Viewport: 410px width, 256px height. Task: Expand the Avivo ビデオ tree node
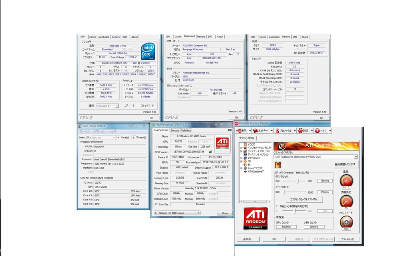click(x=241, y=168)
